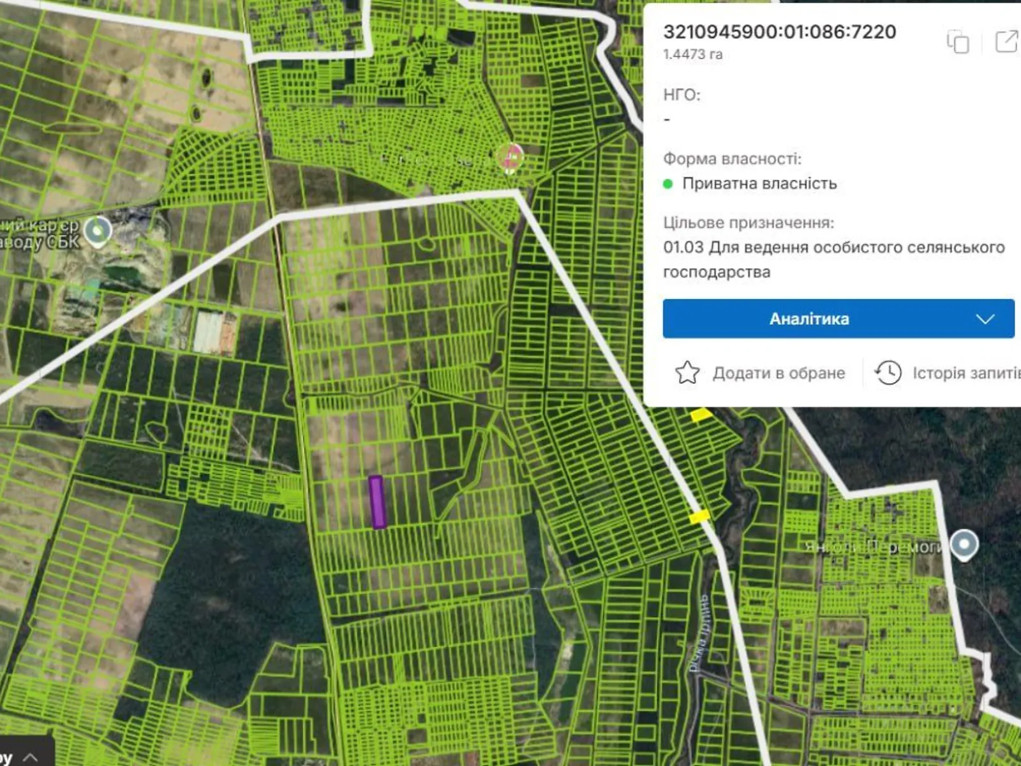Select the Янголи Перемоги location pin

point(964,545)
